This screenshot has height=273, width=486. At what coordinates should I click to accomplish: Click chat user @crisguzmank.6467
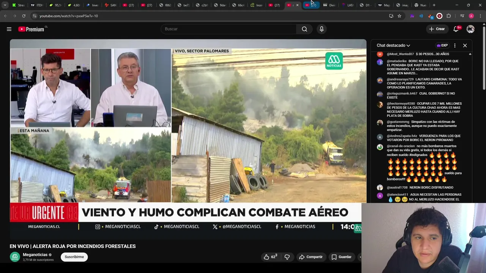pyautogui.click(x=402, y=93)
